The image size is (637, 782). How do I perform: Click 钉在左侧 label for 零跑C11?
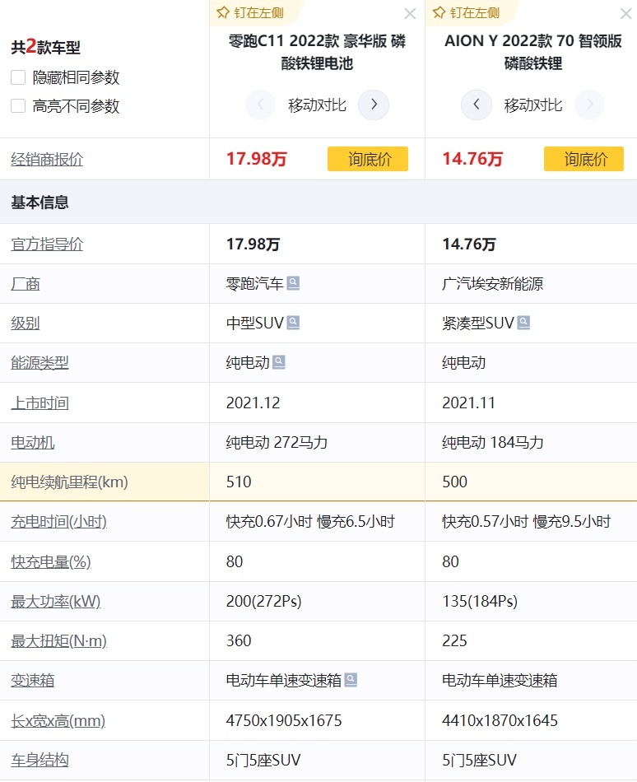tap(258, 12)
